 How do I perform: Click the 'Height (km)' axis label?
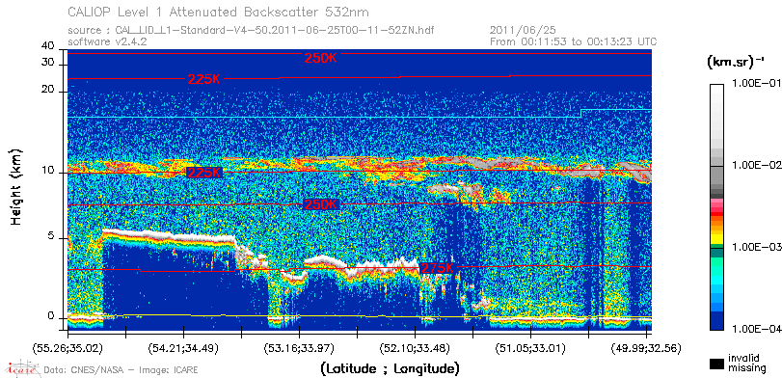(x=16, y=186)
